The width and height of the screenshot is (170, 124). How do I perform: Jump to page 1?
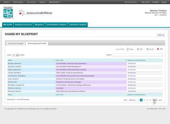click(138, 100)
